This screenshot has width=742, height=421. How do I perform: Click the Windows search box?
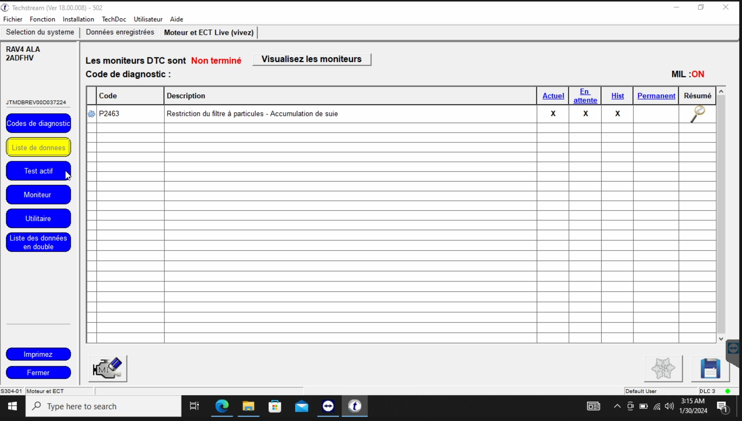pos(103,406)
